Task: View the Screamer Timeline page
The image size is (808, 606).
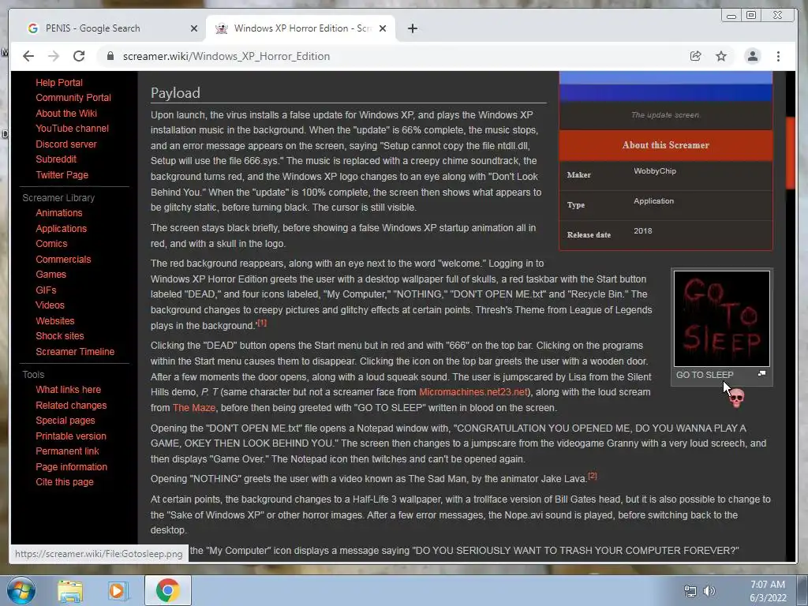Action: (x=75, y=351)
